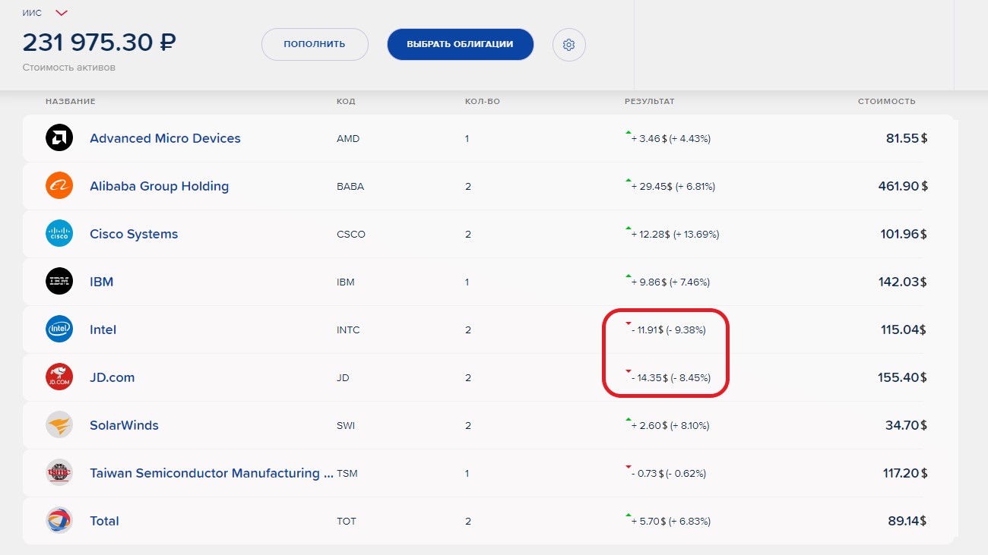Screen dimensions: 988x555
Task: Click the 115.04 $ cost value
Action: click(904, 330)
